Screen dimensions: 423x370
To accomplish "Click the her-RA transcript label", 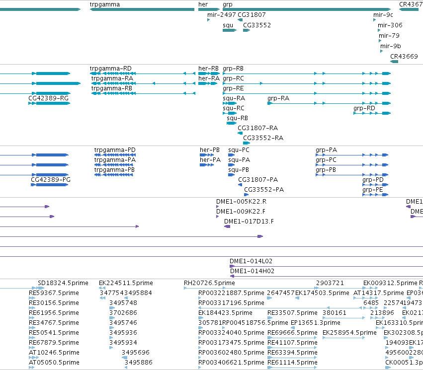I will pyautogui.click(x=209, y=78).
